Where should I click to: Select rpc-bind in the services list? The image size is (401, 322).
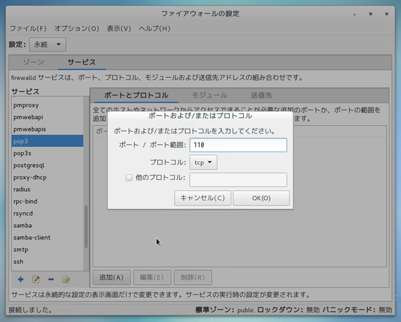(47, 201)
